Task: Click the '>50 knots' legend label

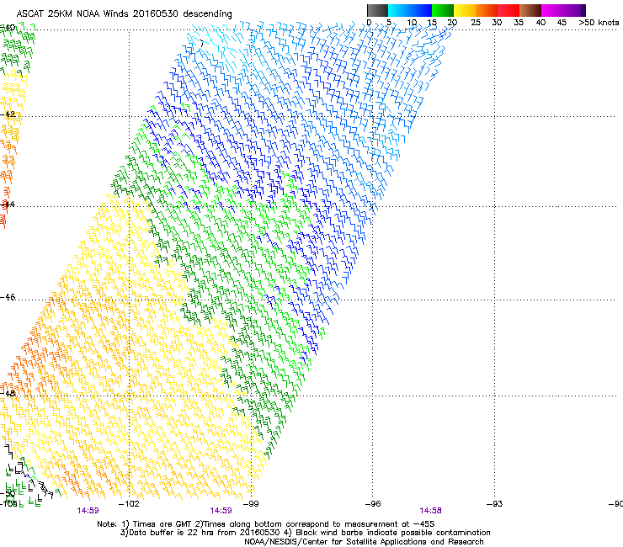Action: tap(599, 22)
